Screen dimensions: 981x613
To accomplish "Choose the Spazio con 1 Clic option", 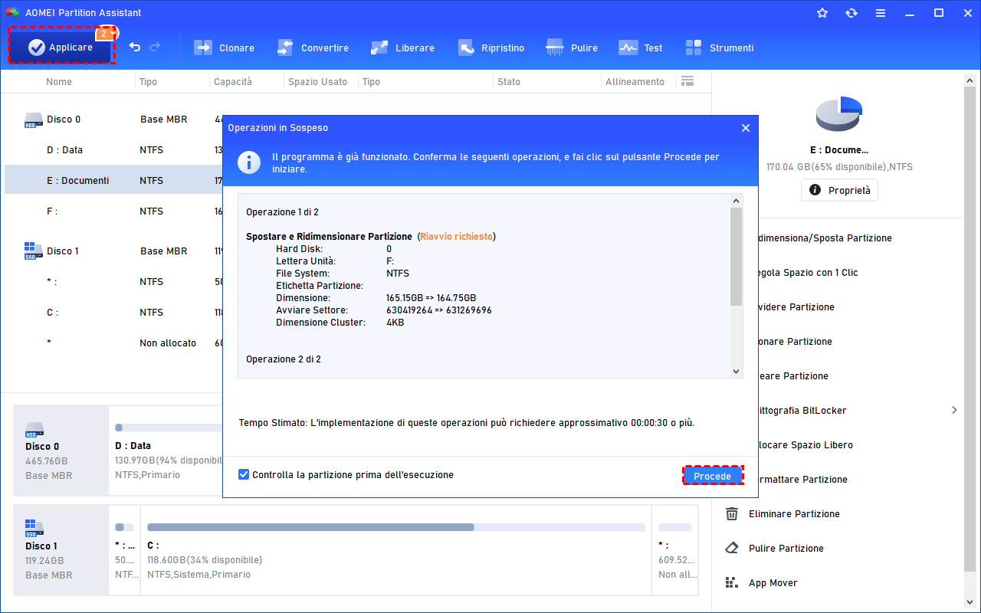I will pyautogui.click(x=808, y=273).
